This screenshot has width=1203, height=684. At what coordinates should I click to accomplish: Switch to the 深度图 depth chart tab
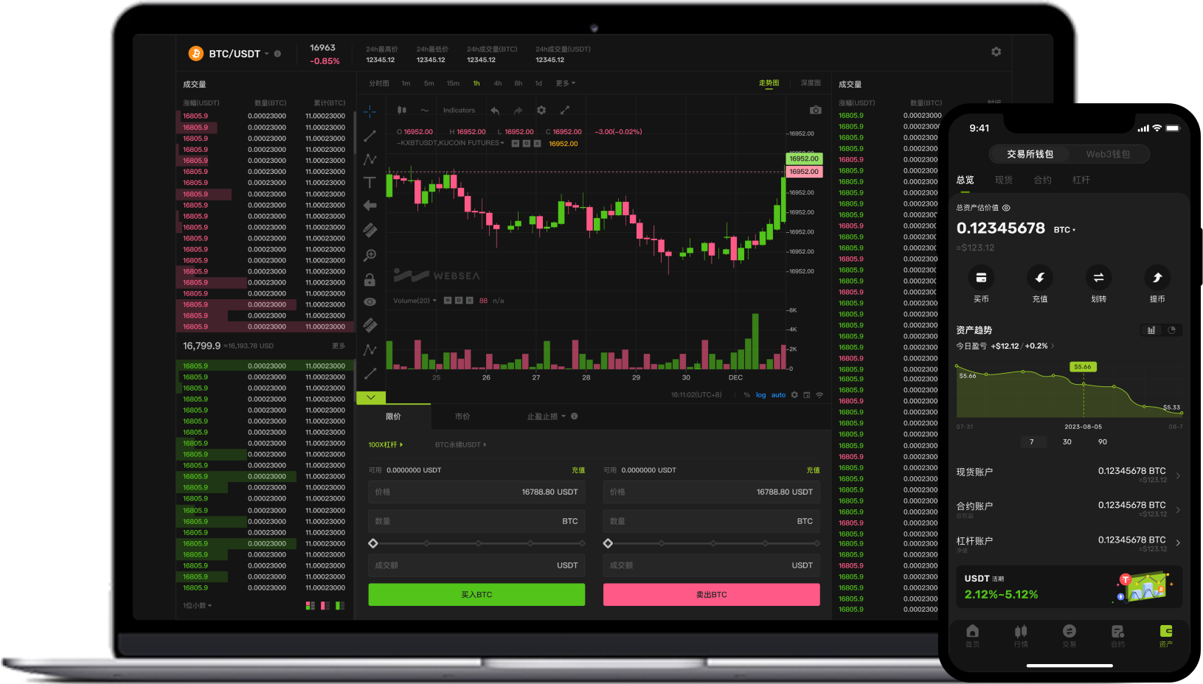pyautogui.click(x=811, y=83)
